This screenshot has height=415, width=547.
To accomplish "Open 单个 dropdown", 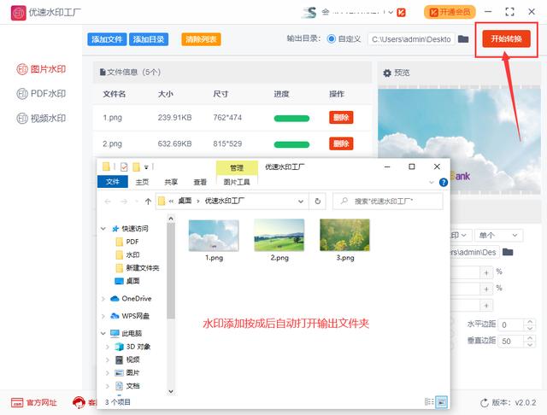I will coord(498,235).
